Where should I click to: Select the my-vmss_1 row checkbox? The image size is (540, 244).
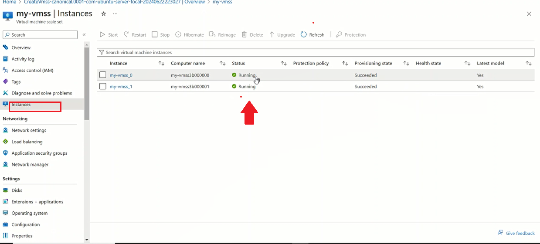[103, 86]
